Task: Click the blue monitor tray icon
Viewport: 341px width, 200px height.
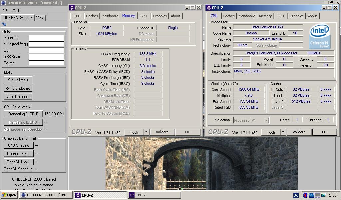Action: click(311, 195)
